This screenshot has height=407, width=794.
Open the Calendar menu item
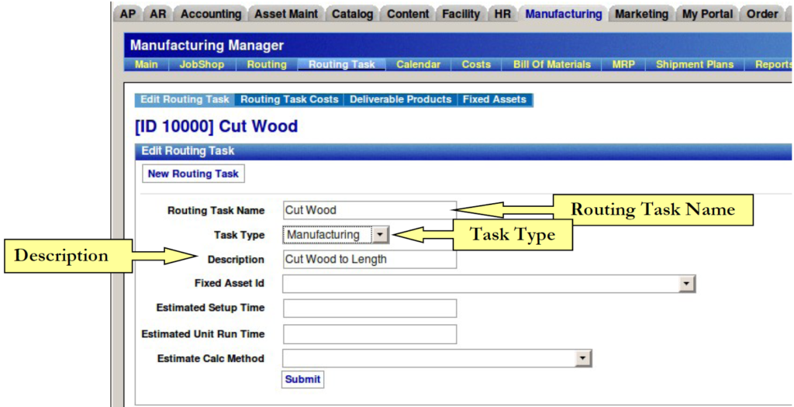click(x=418, y=64)
